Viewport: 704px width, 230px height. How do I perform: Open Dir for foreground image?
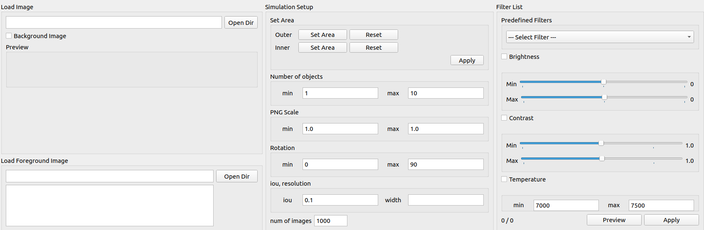[237, 176]
